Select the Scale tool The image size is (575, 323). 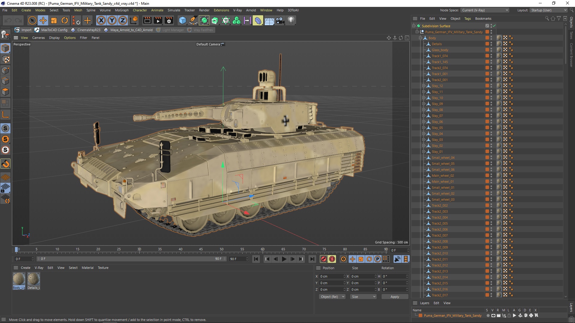tap(54, 20)
